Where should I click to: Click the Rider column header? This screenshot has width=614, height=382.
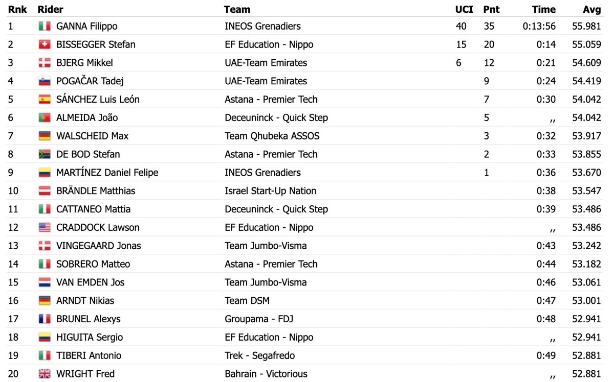coord(51,9)
